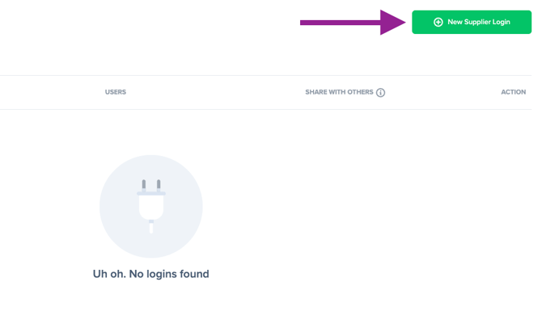Click the word 'Login' on the green button

502,22
